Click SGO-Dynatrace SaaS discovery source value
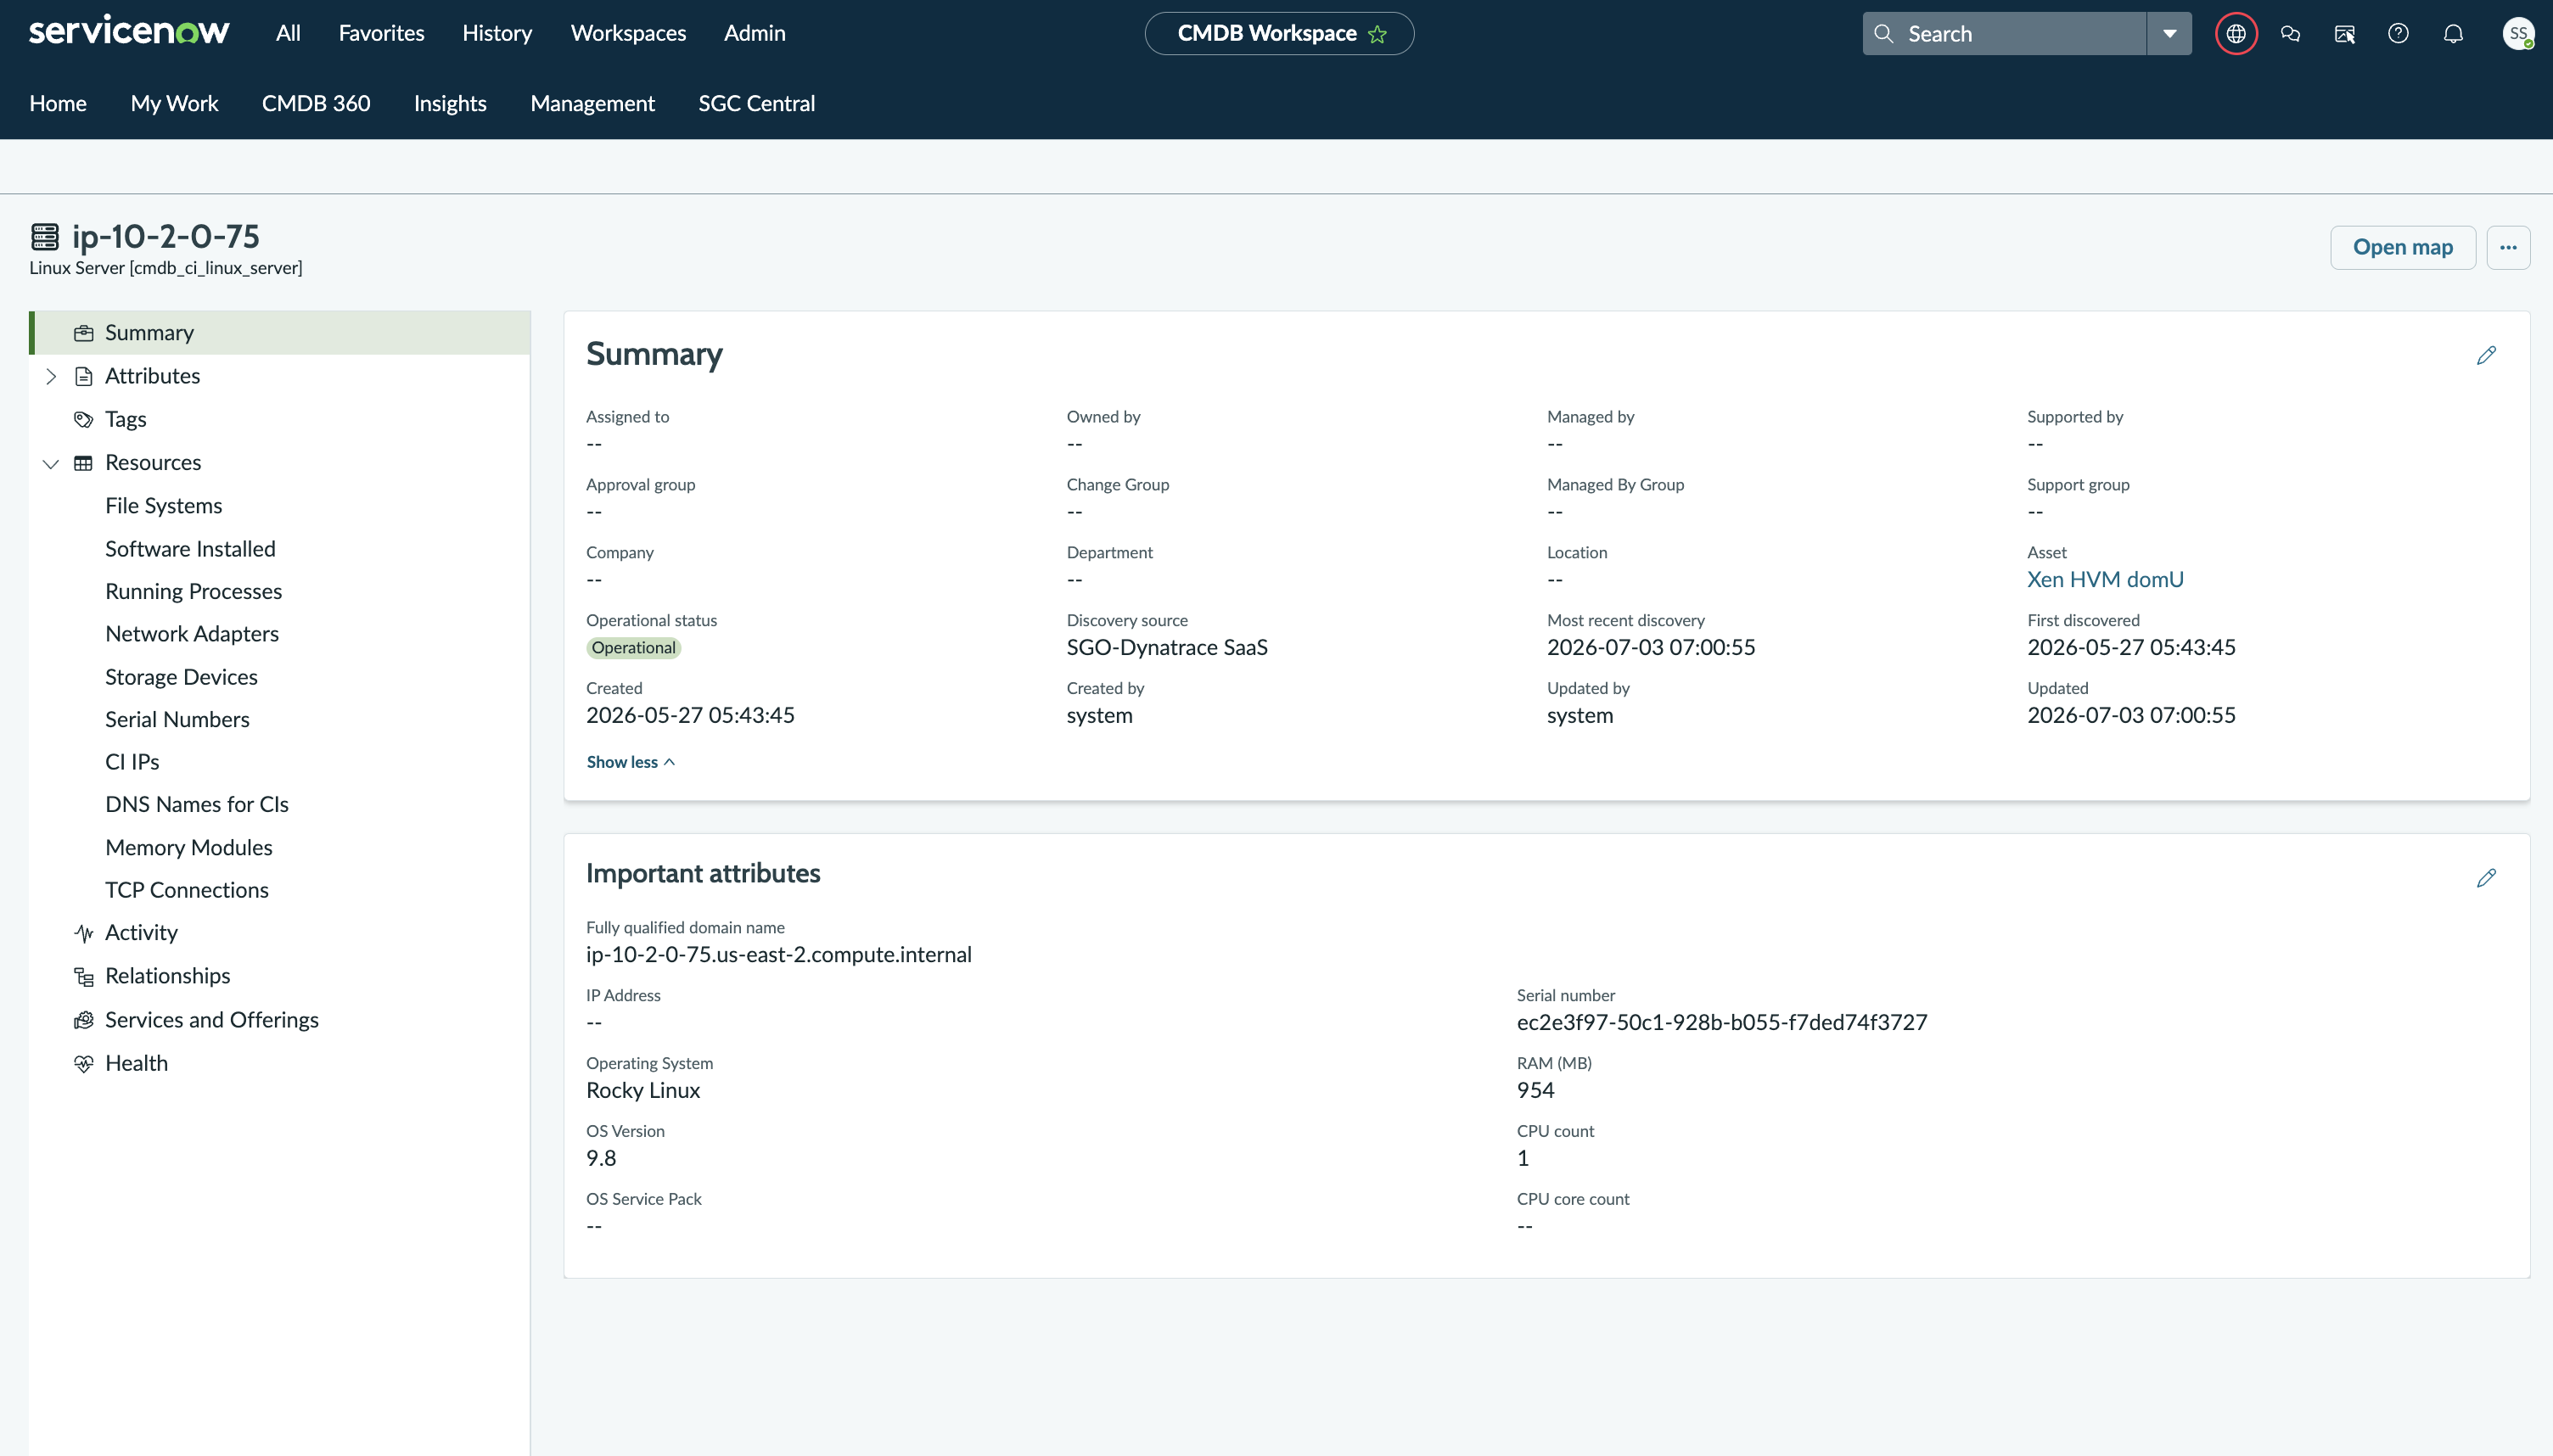The image size is (2553, 1456). [x=1167, y=647]
